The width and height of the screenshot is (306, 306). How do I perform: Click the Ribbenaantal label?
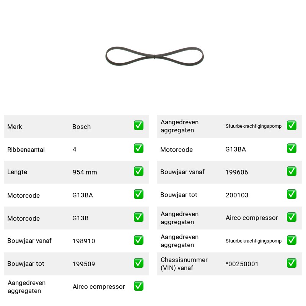(x=26, y=150)
